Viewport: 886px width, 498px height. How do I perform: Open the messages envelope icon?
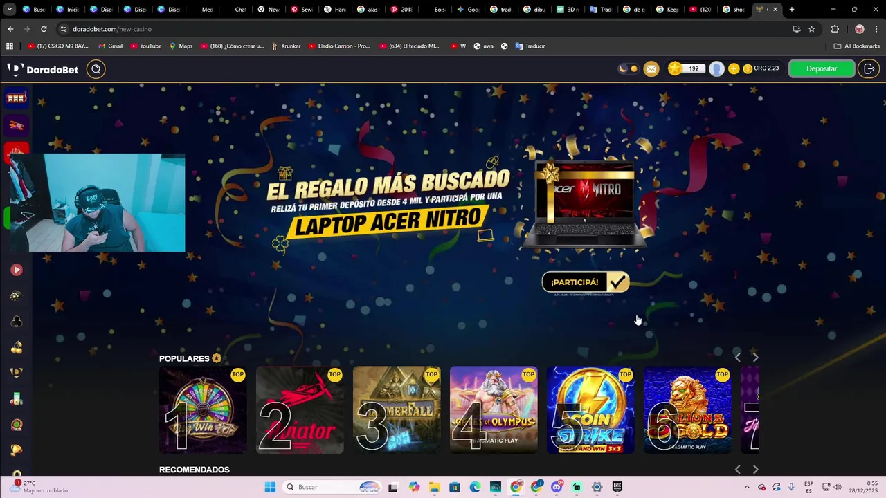[651, 69]
